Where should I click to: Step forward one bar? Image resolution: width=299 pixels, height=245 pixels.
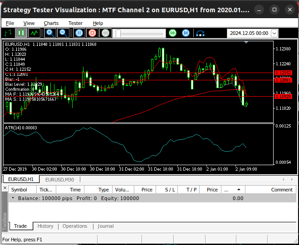pyautogui.click(x=186, y=33)
